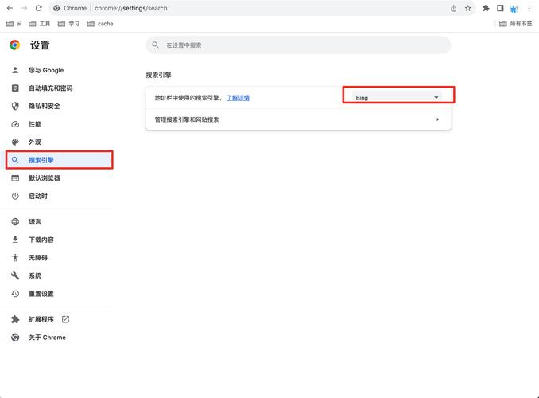The height and width of the screenshot is (398, 539).
Task: Open 扩展程序 in the sidebar
Action: 41,319
